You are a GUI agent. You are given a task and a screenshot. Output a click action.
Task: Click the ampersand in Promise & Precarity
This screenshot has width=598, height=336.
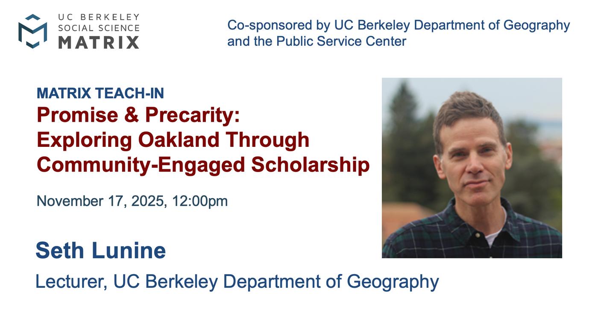(132, 115)
